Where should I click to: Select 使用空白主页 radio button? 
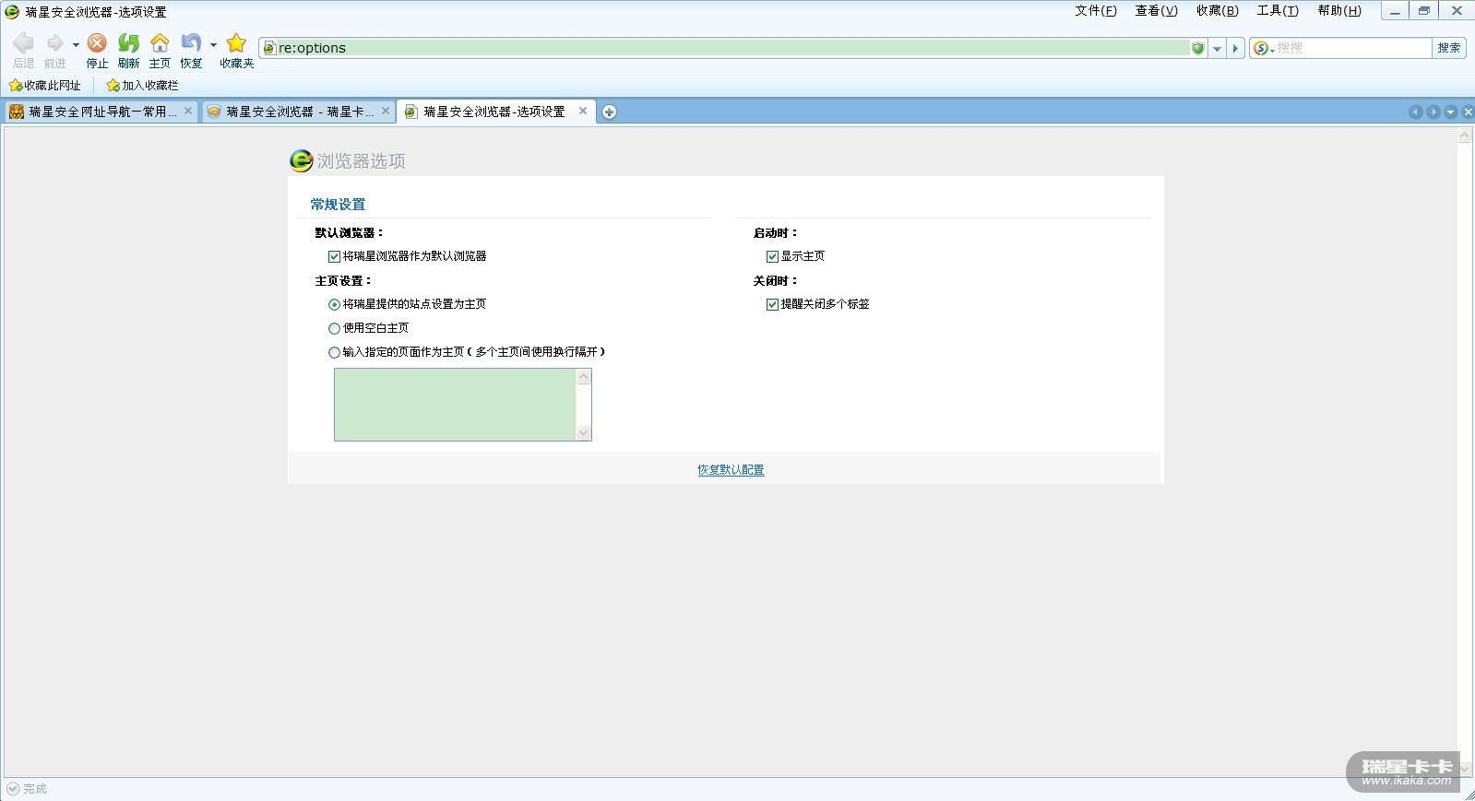334,328
